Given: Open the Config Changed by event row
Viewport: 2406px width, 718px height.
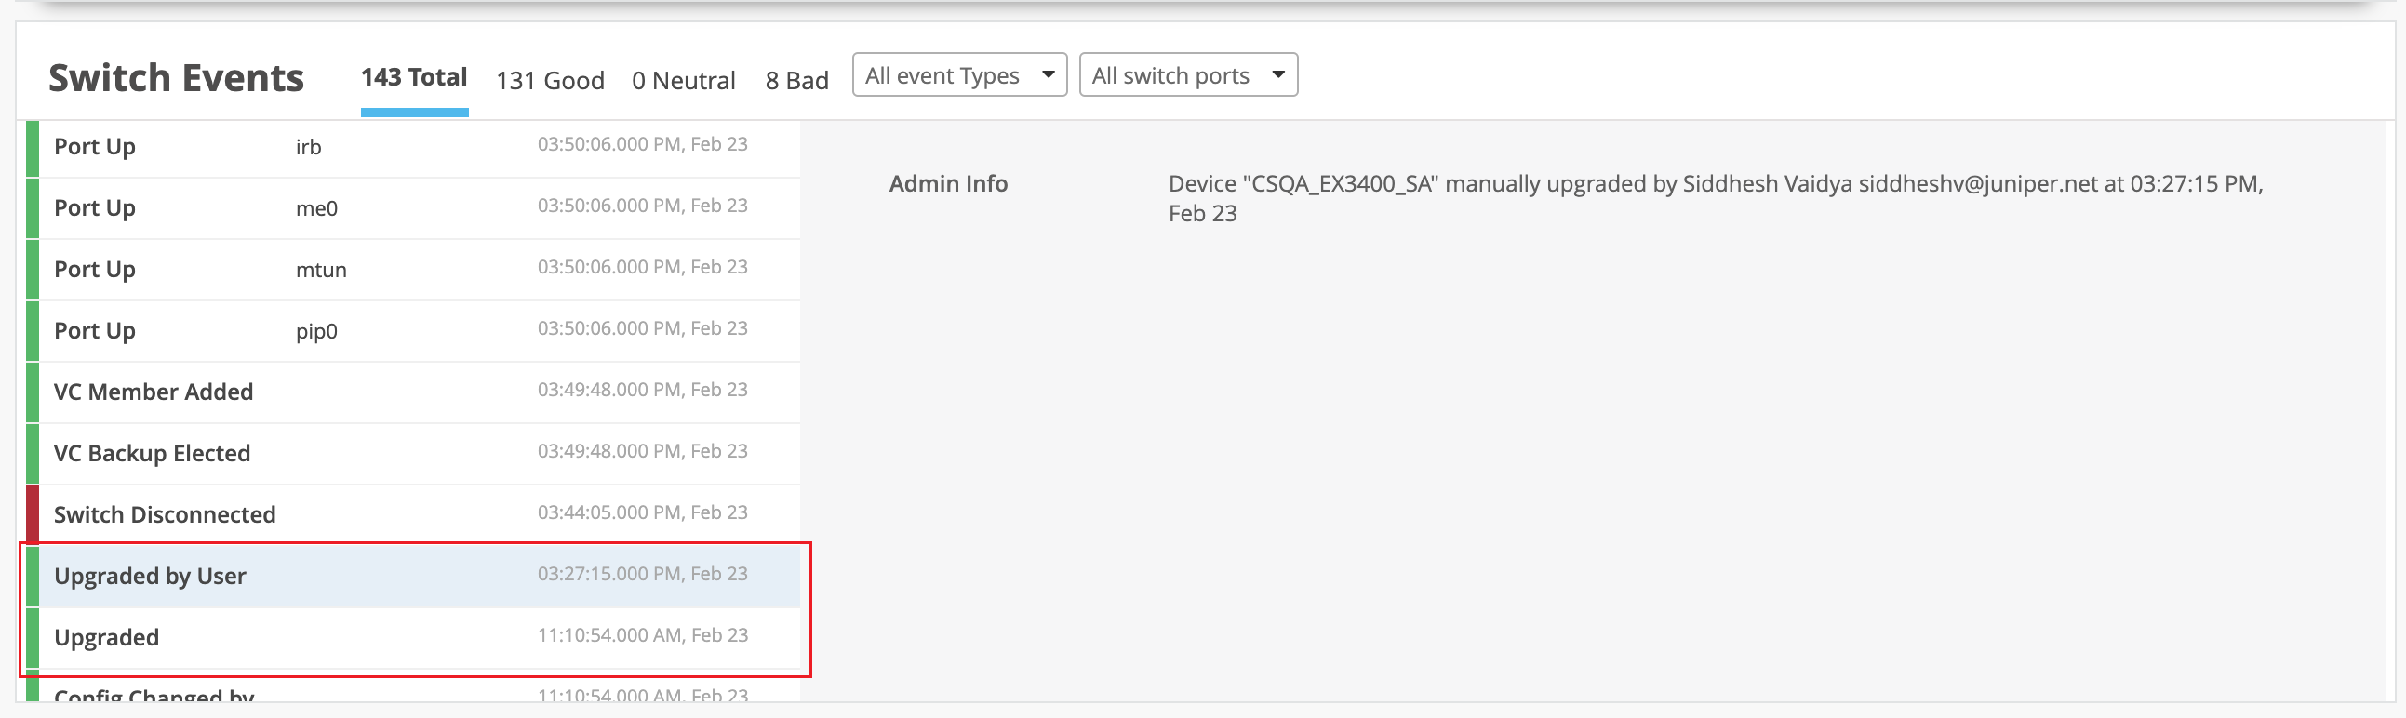Looking at the screenshot, I should pyautogui.click(x=411, y=695).
